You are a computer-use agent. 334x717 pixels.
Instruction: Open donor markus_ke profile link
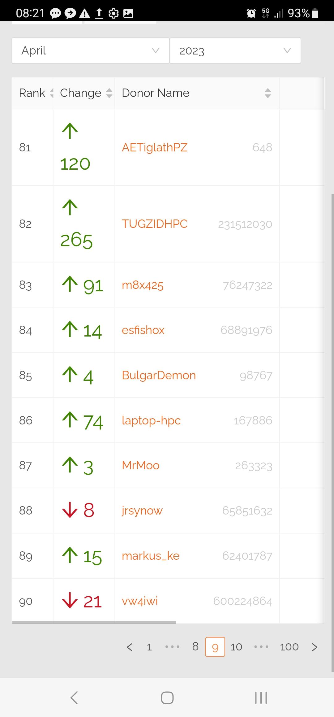pos(151,556)
